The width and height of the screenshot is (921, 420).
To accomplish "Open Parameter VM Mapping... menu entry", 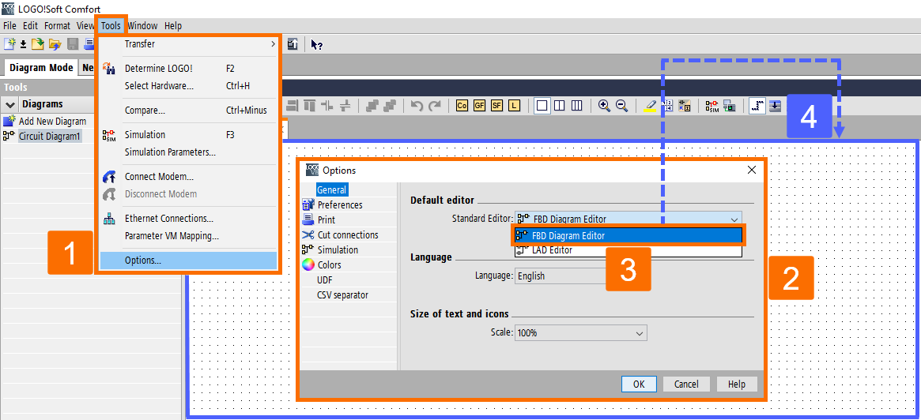I will (x=188, y=236).
